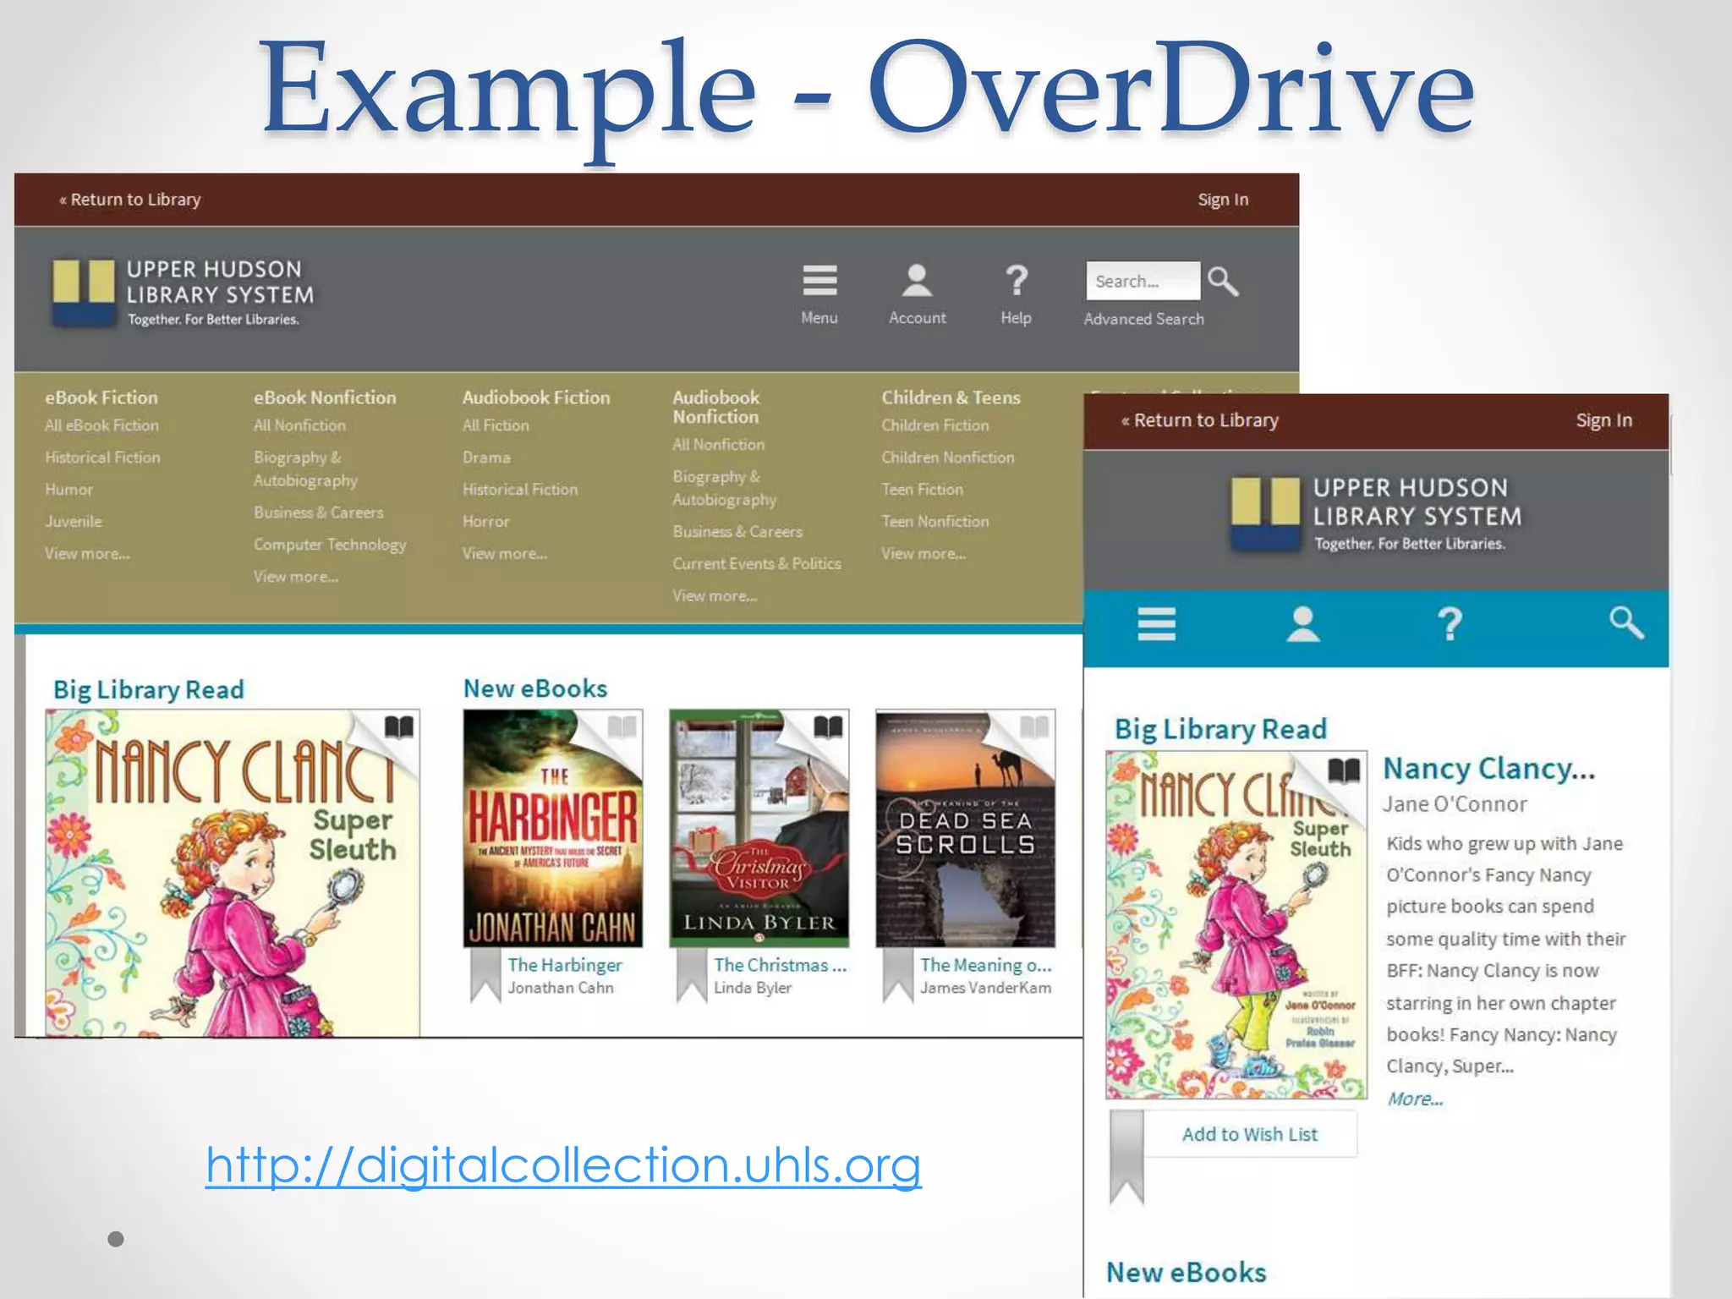Click the Upper Hudson Library System logo in desktop view

pos(182,293)
